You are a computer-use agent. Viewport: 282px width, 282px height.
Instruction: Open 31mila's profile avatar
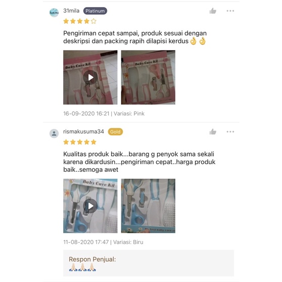(54, 13)
